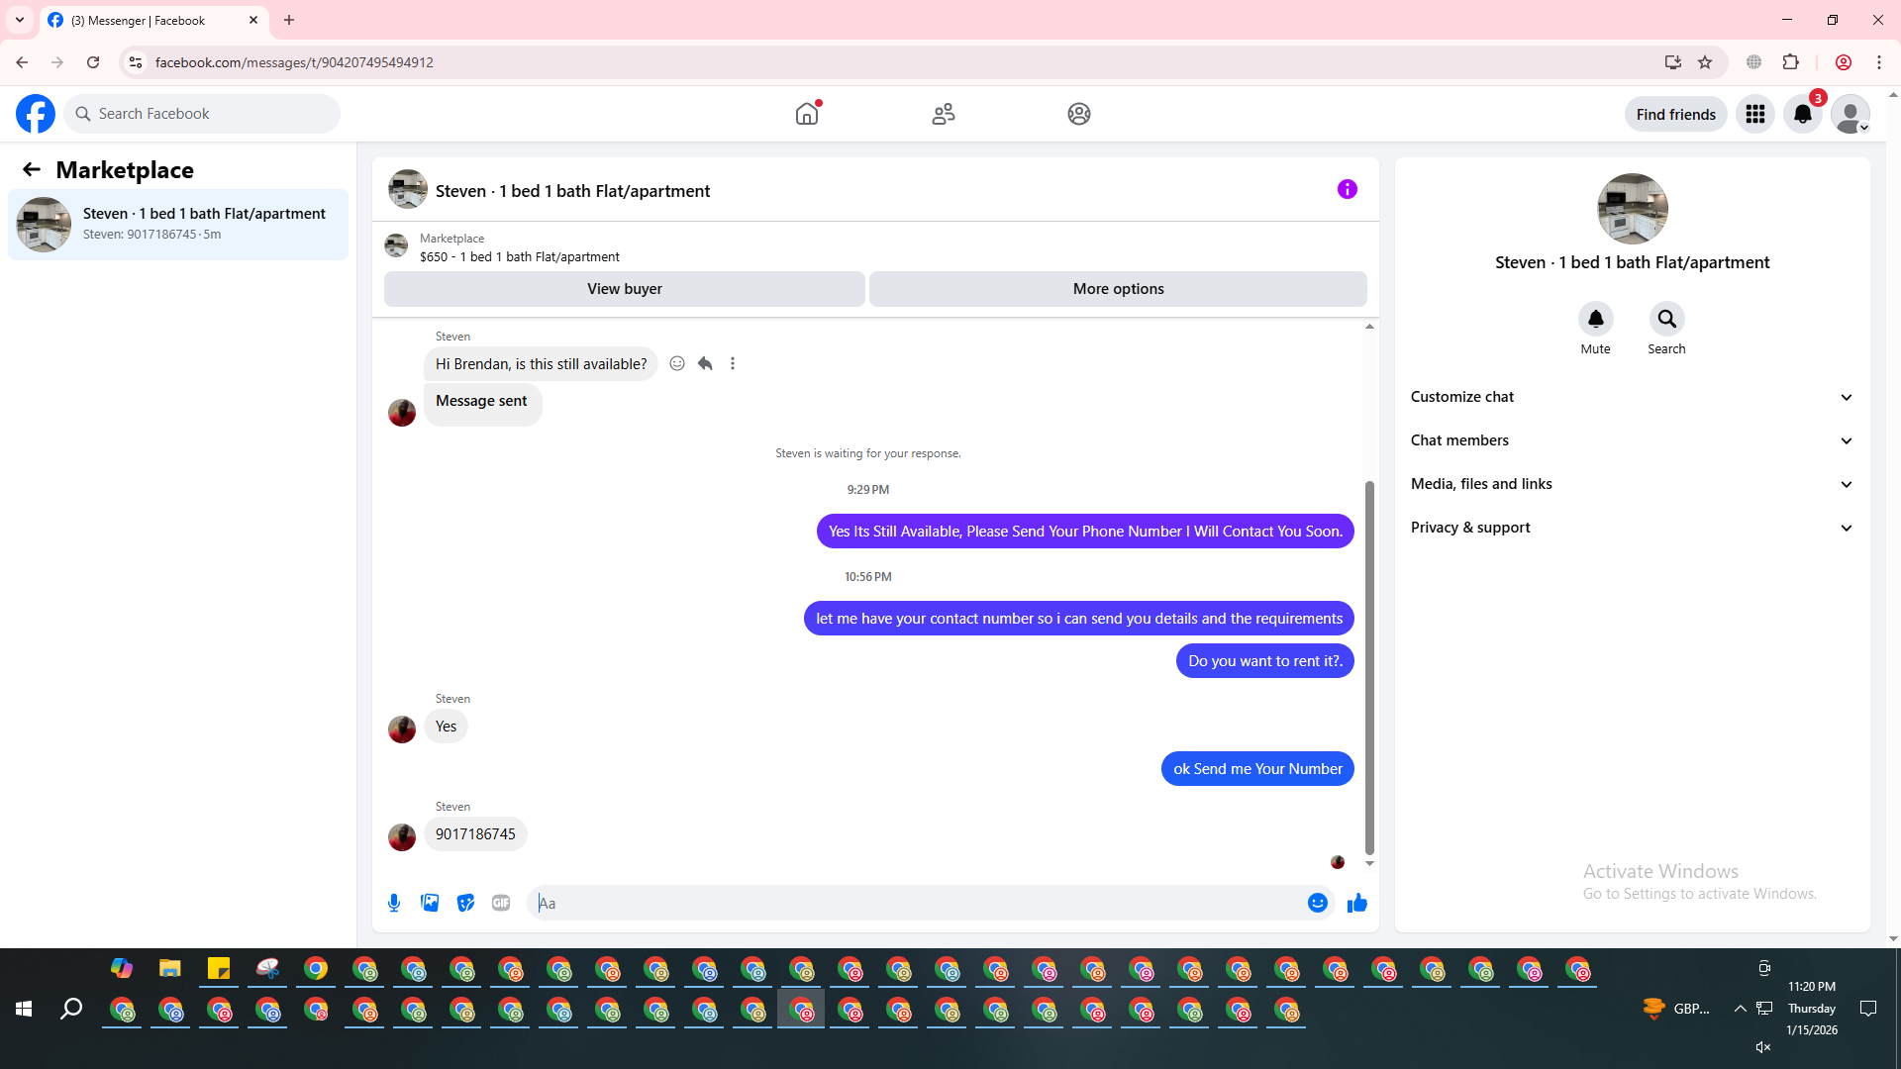Open the emoji picker in message box
This screenshot has height=1069, width=1901.
(1317, 903)
